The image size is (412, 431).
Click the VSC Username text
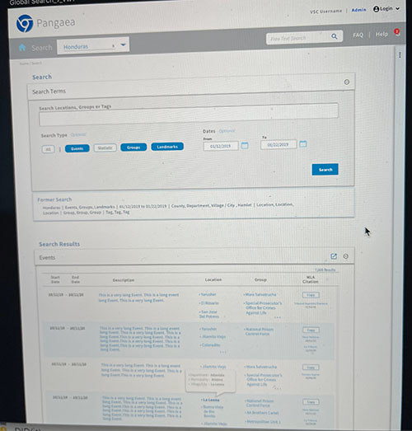click(325, 12)
